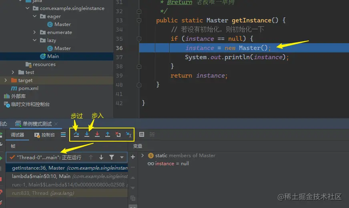Fold the getInstance method at line 33
Image resolution: width=349 pixels, height=208 pixels.
pos(139,20)
